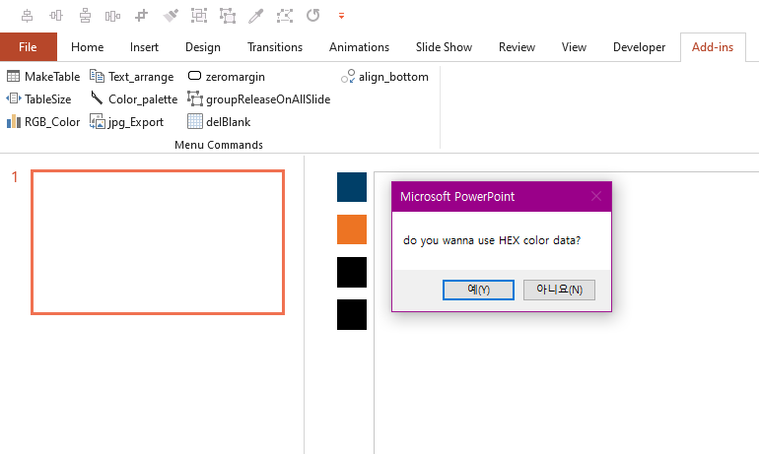Select the orange color square
Viewport: 759px width, 454px height.
[352, 229]
